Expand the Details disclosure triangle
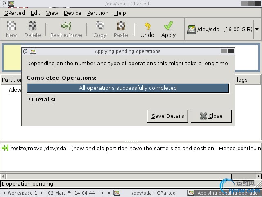 29,99
